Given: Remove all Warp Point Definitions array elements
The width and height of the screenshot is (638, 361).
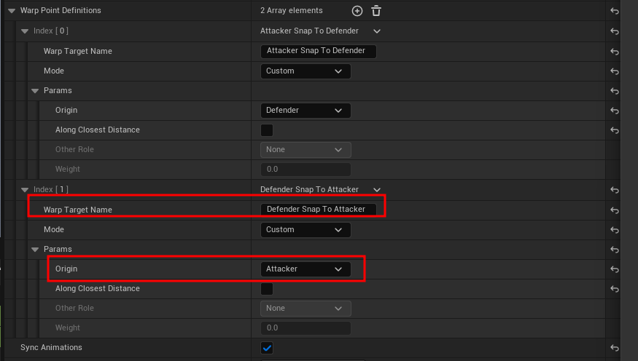Looking at the screenshot, I should pos(376,11).
